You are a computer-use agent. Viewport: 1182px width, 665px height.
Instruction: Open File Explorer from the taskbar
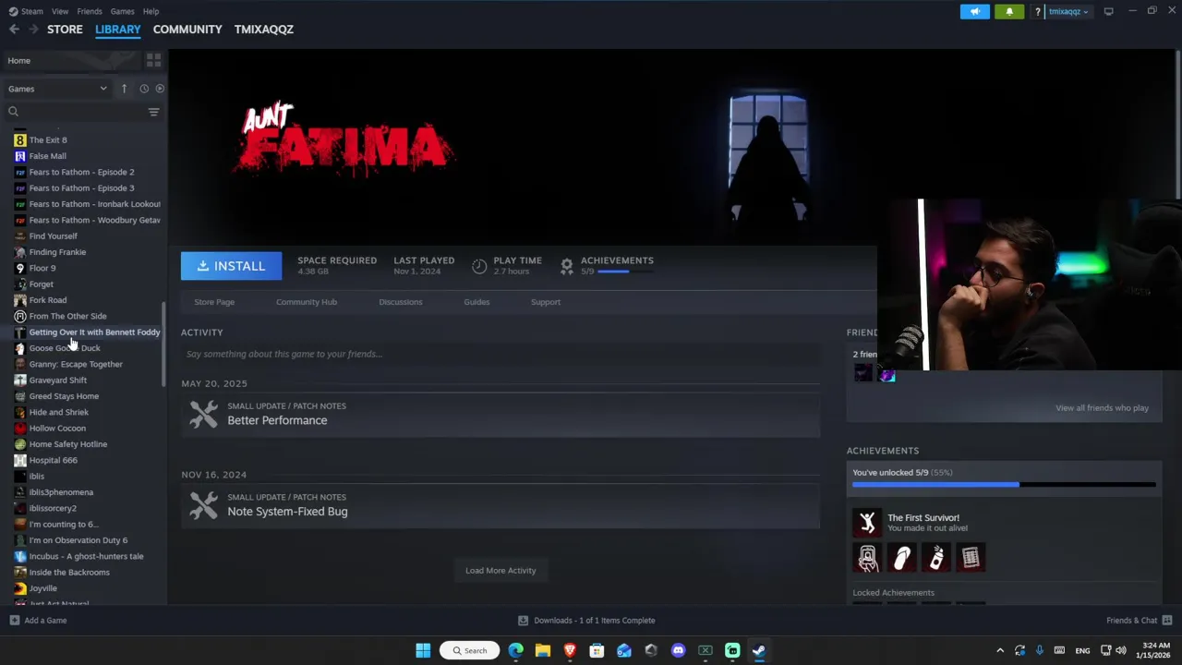click(x=543, y=650)
